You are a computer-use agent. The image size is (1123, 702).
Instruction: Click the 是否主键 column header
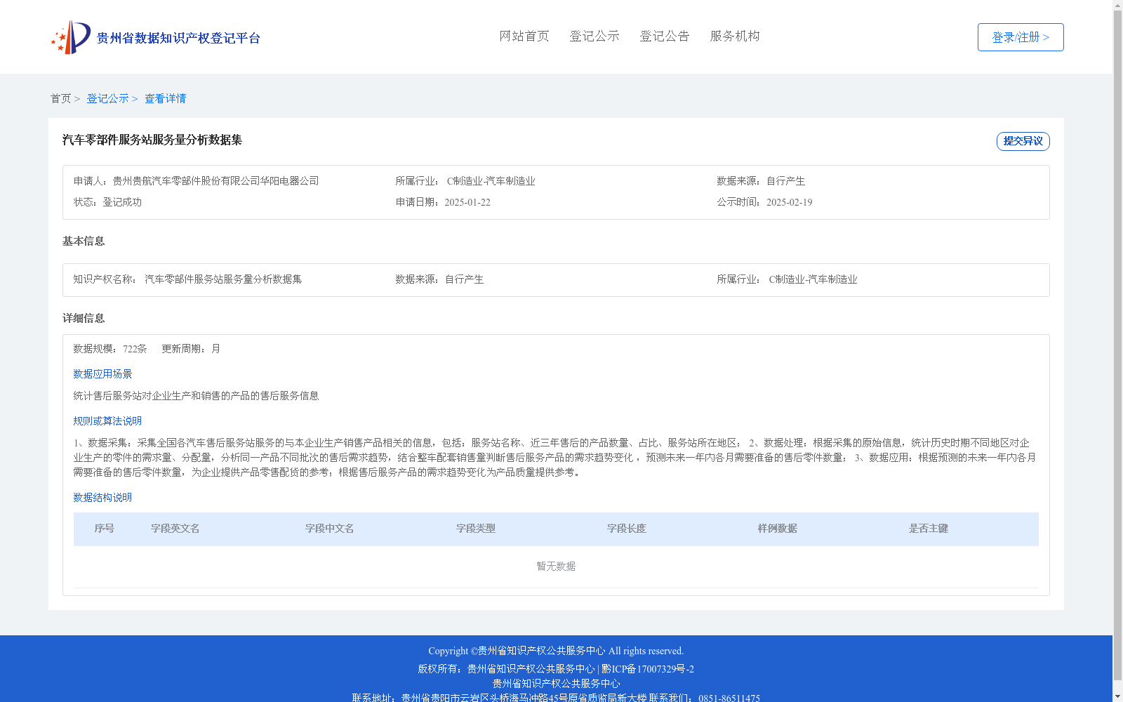click(x=929, y=529)
